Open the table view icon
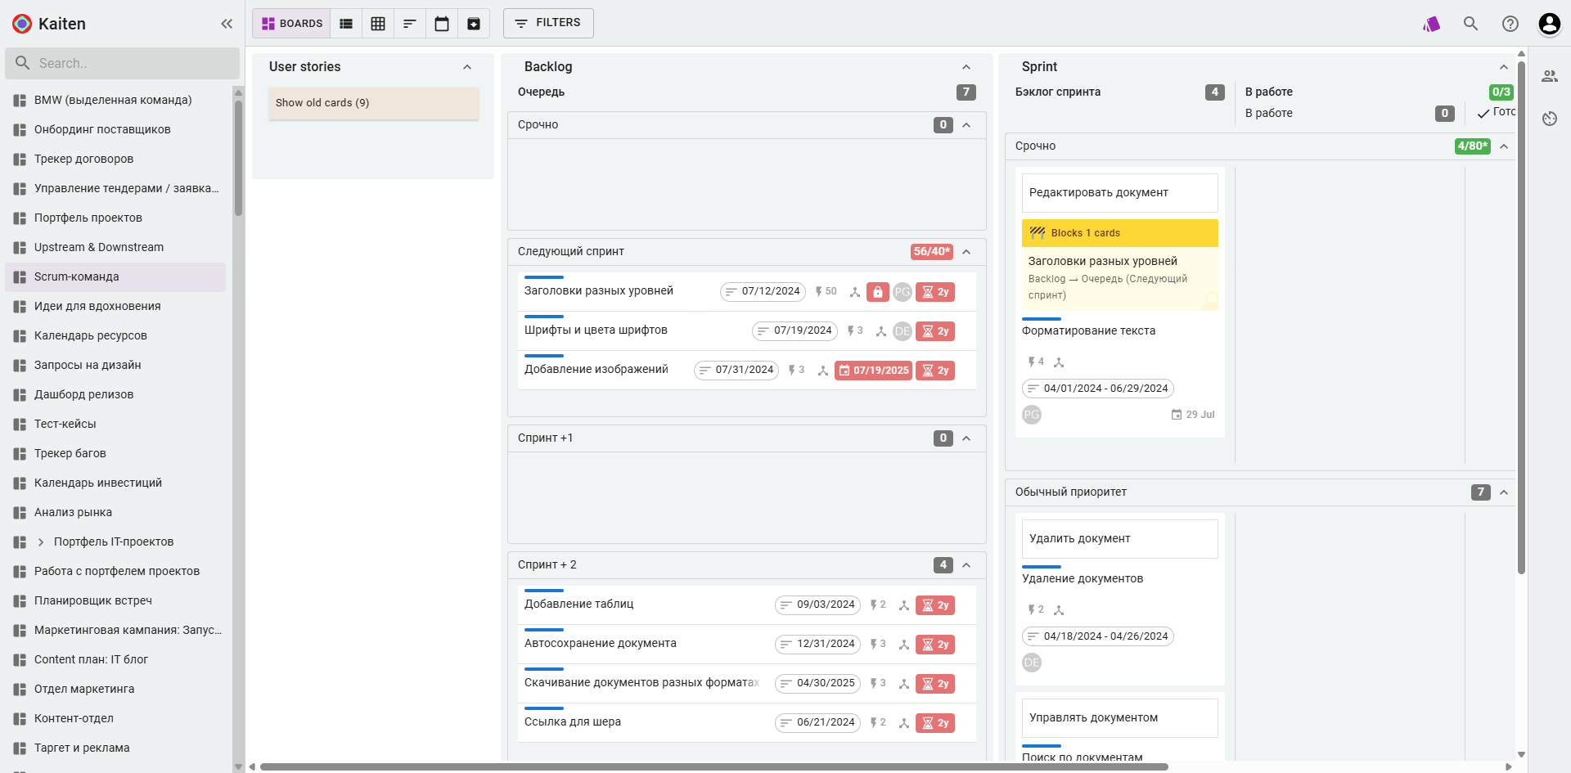 [378, 24]
